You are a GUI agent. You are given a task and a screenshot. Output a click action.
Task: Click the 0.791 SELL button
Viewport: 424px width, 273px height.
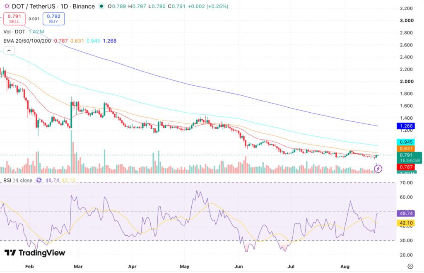(14, 19)
